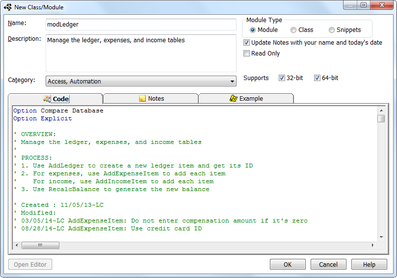Image resolution: width=397 pixels, height=278 pixels.
Task: Click the horizontal scrollbar right arrow
Action: (x=372, y=245)
